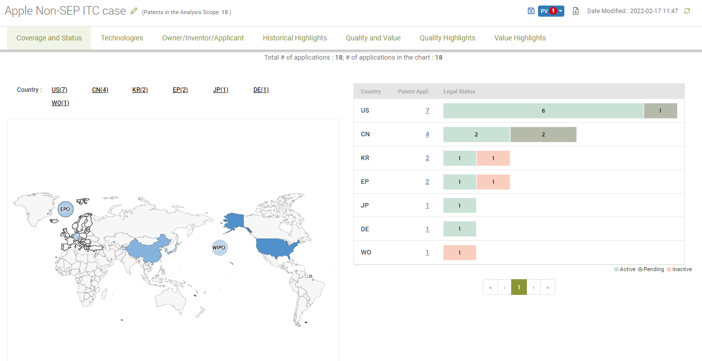Viewport: 702px width, 361px height.
Task: Click the US(7) country link
Action: click(60, 90)
